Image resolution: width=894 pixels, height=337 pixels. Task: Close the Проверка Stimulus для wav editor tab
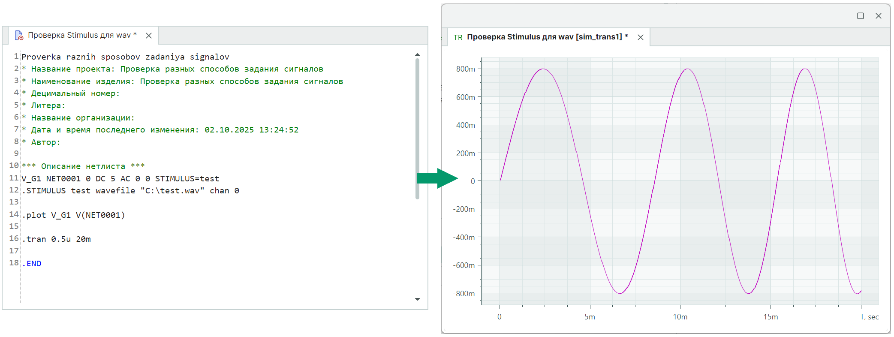tap(149, 36)
